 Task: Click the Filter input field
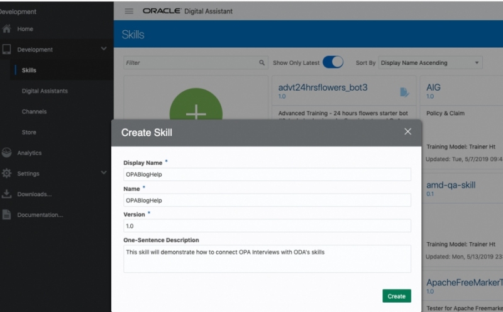[196, 63]
